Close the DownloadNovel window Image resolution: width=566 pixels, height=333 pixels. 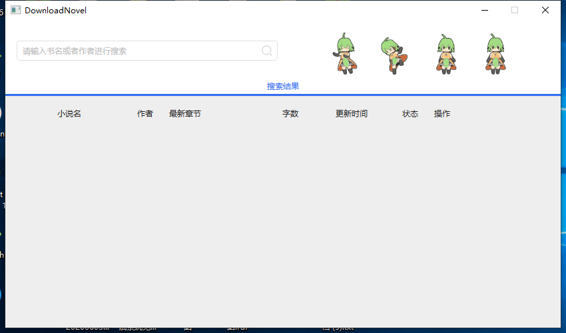(x=545, y=10)
